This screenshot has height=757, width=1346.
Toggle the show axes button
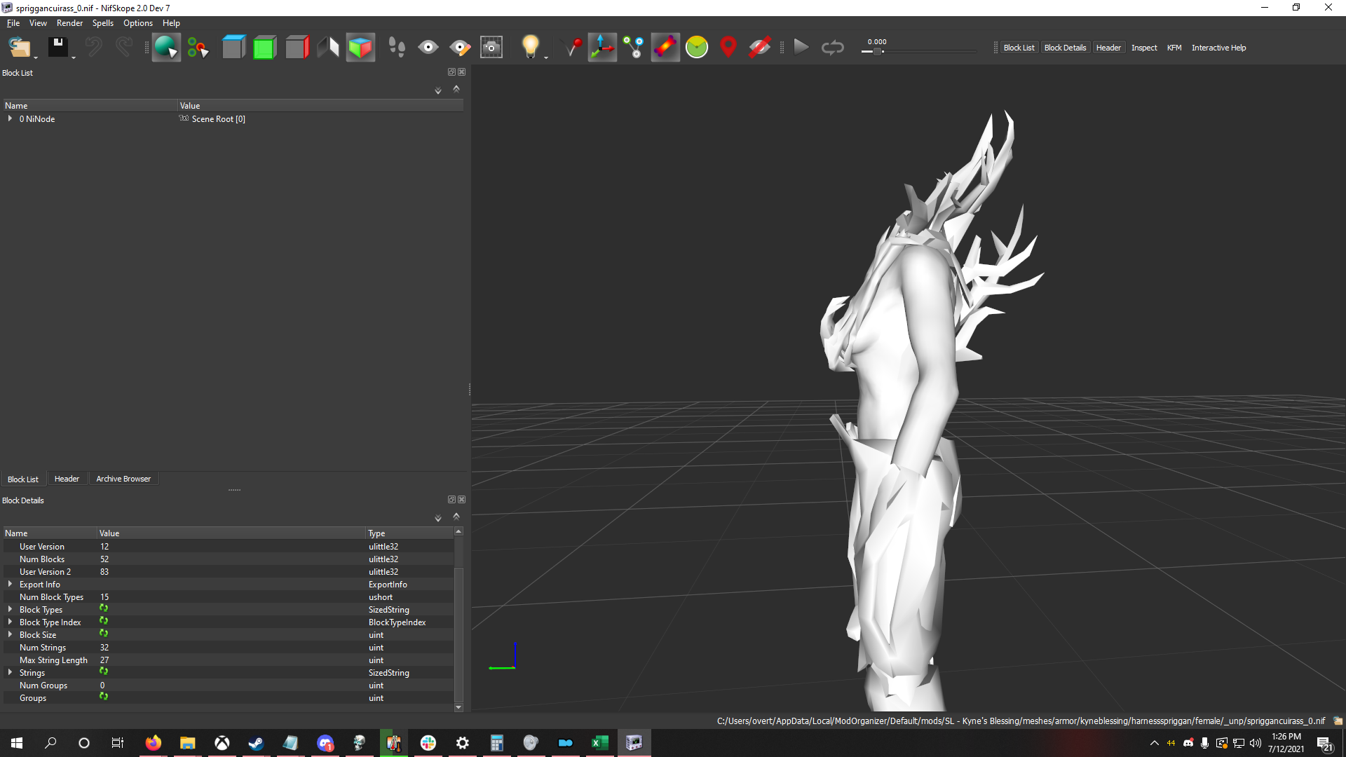click(x=602, y=48)
